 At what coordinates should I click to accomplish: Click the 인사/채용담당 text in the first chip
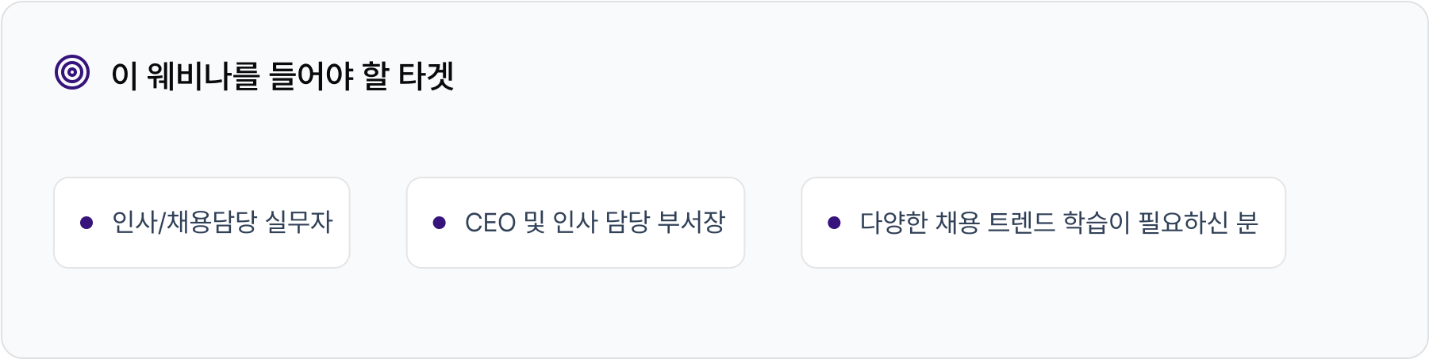click(x=185, y=223)
